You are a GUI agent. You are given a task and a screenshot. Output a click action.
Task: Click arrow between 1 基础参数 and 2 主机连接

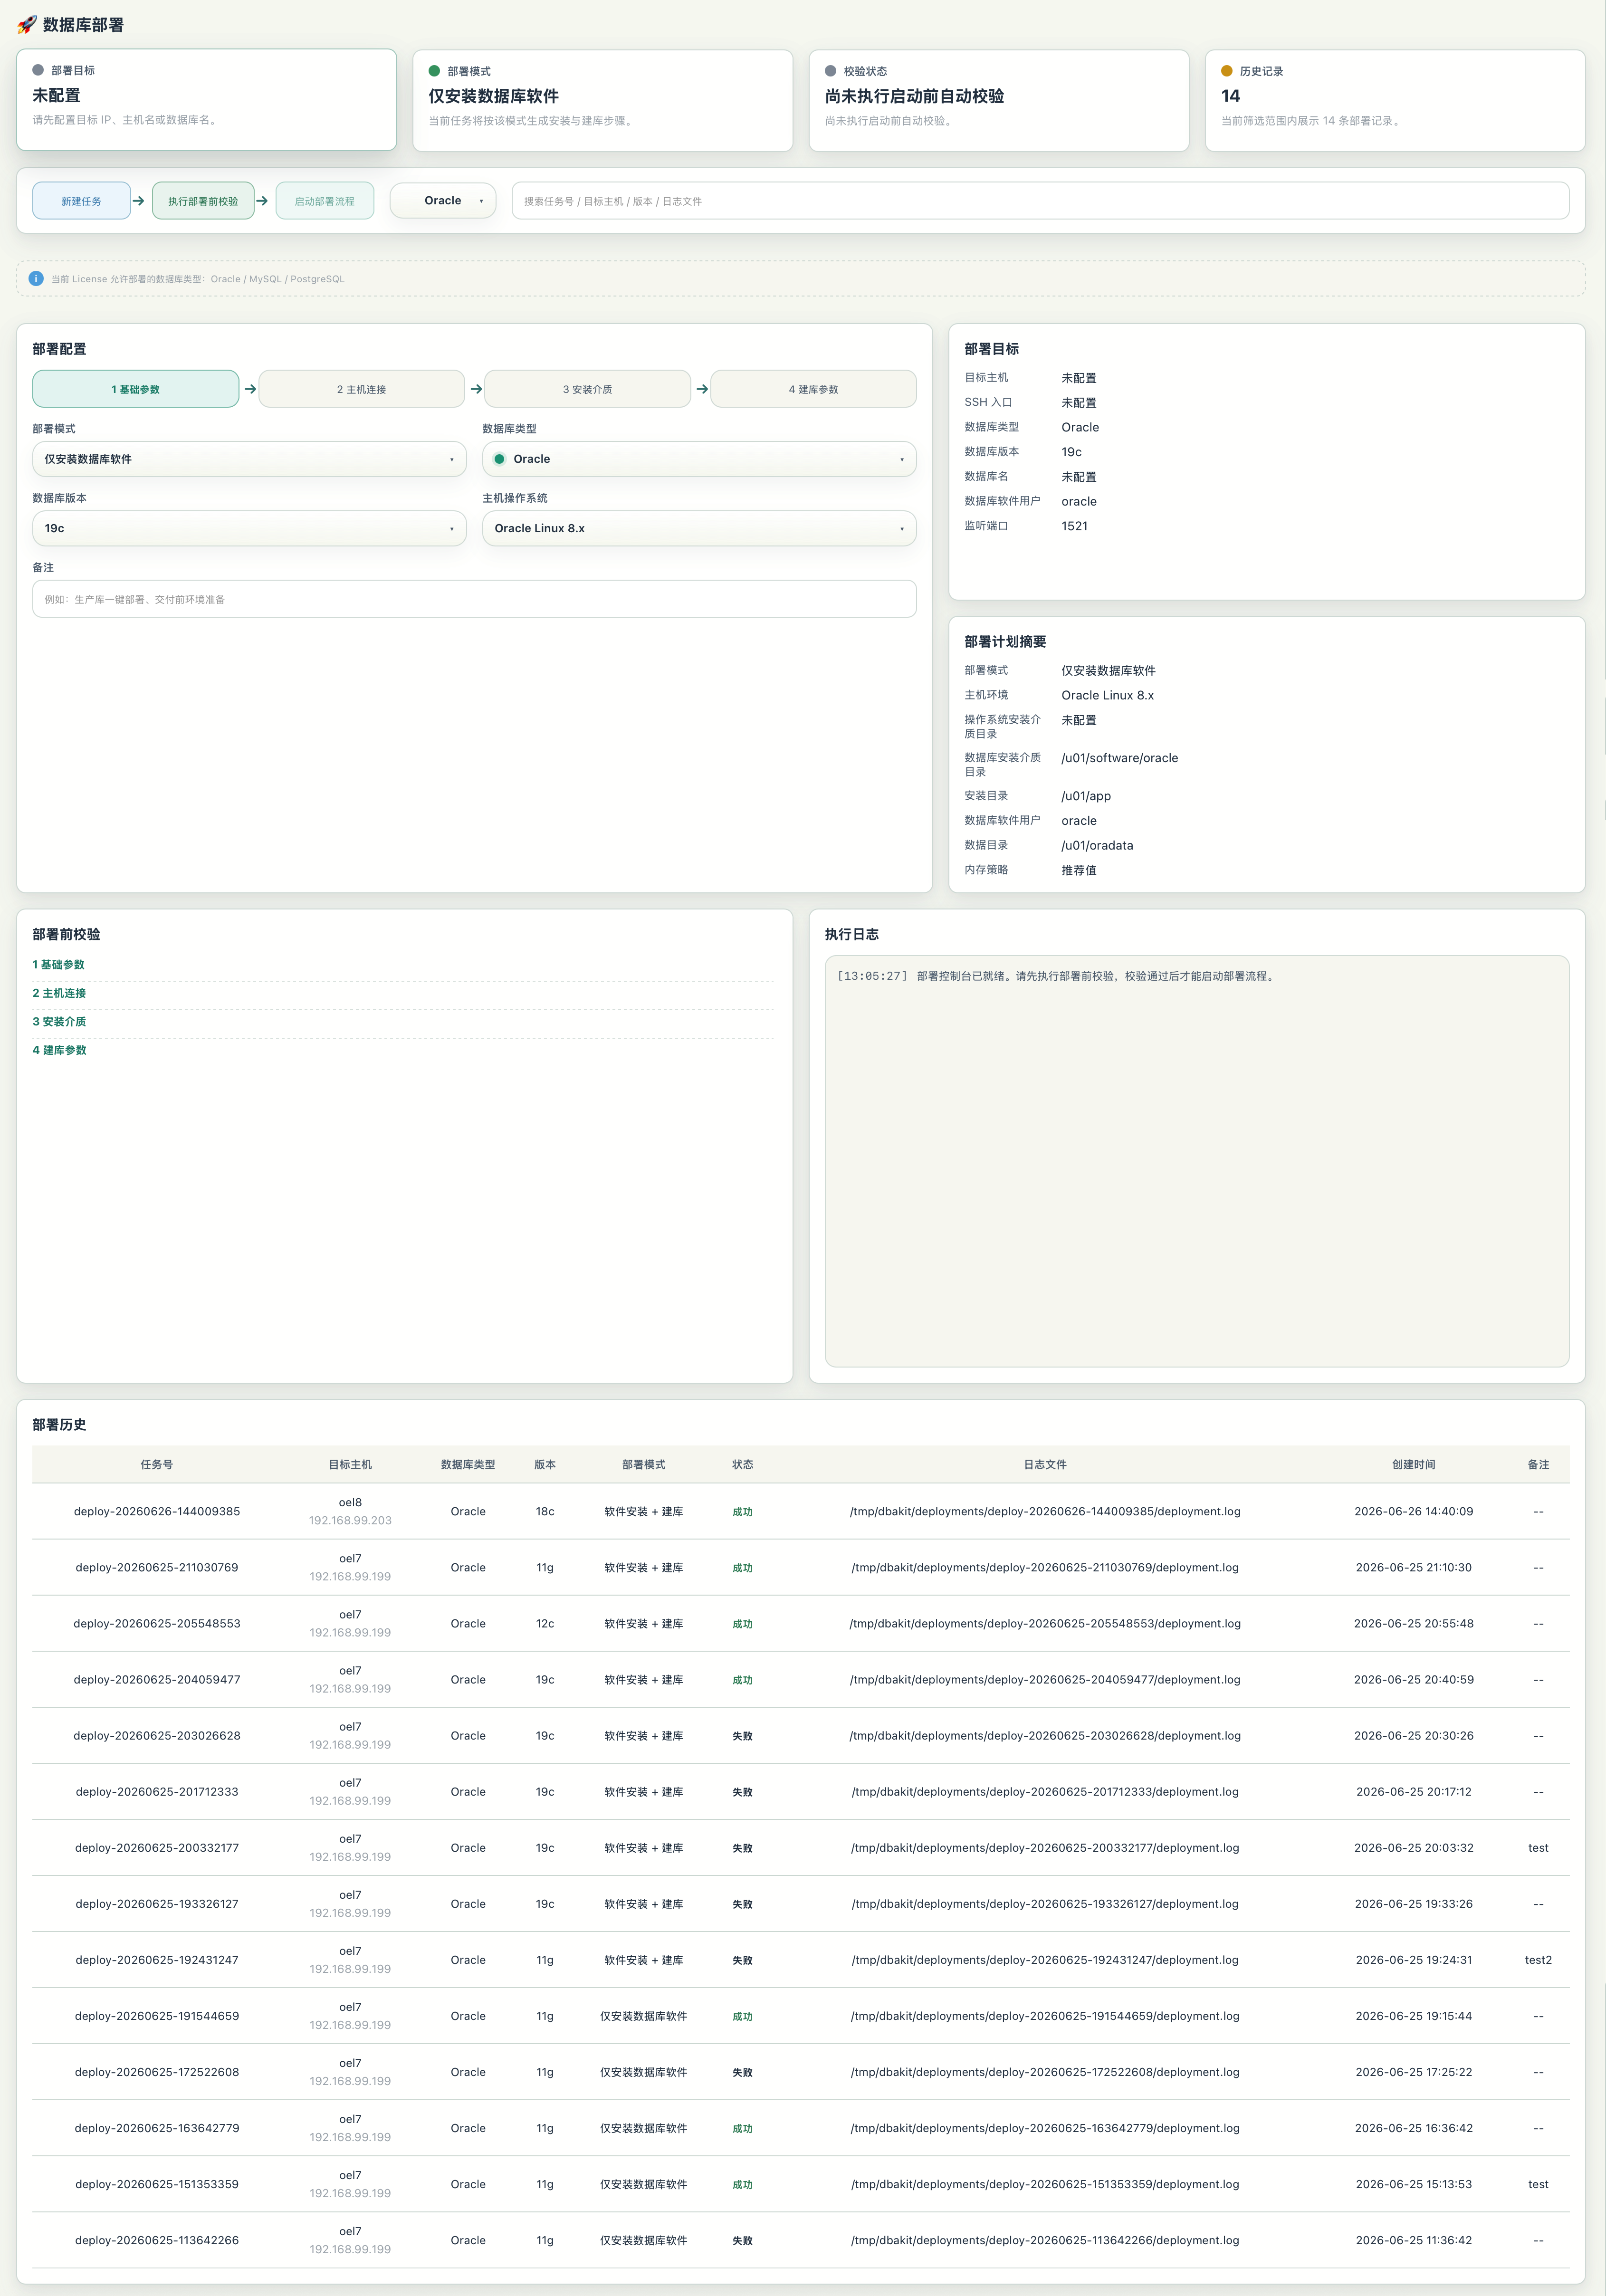pyautogui.click(x=250, y=389)
